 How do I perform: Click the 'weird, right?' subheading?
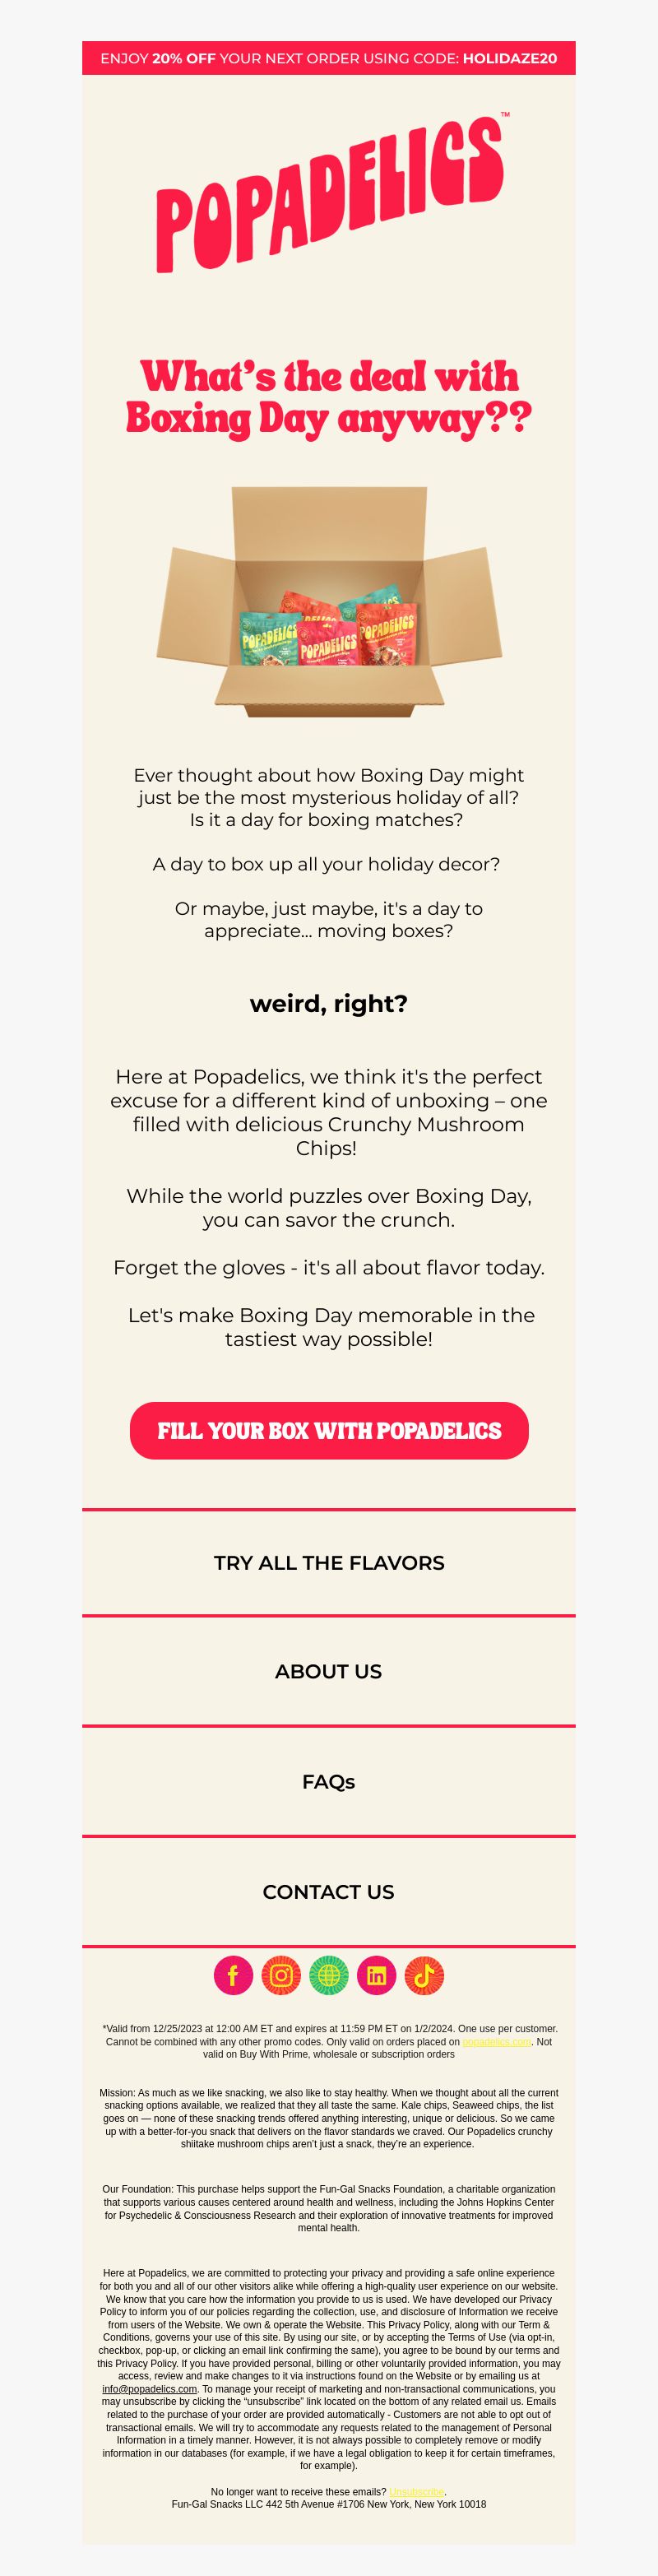[x=329, y=1003]
